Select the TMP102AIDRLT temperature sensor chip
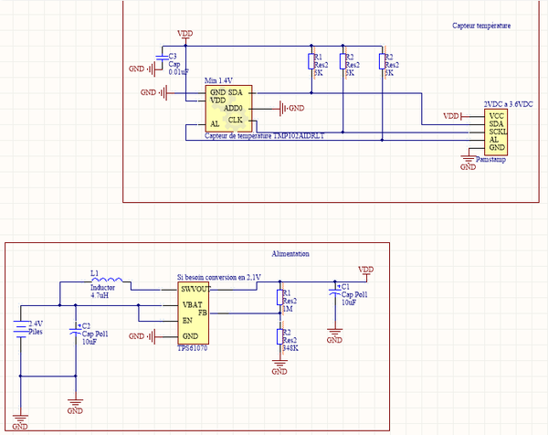Image resolution: width=548 pixels, height=435 pixels. coord(227,110)
